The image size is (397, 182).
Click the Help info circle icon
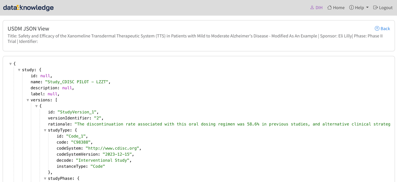point(352,7)
